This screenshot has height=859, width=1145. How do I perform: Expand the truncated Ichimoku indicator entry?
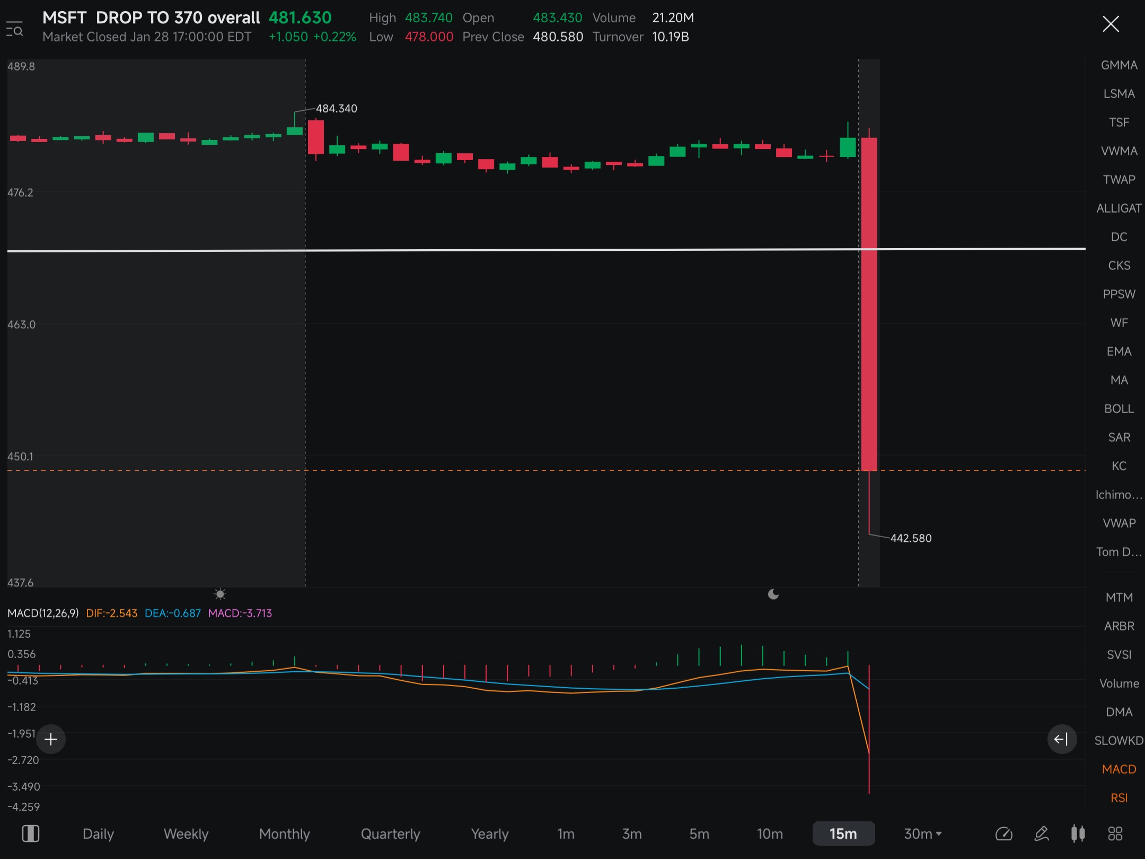1118,494
